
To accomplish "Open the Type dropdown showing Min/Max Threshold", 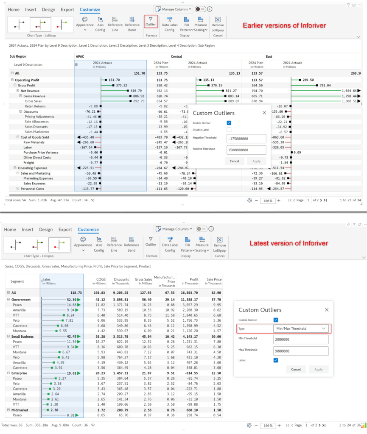I will tap(300, 328).
